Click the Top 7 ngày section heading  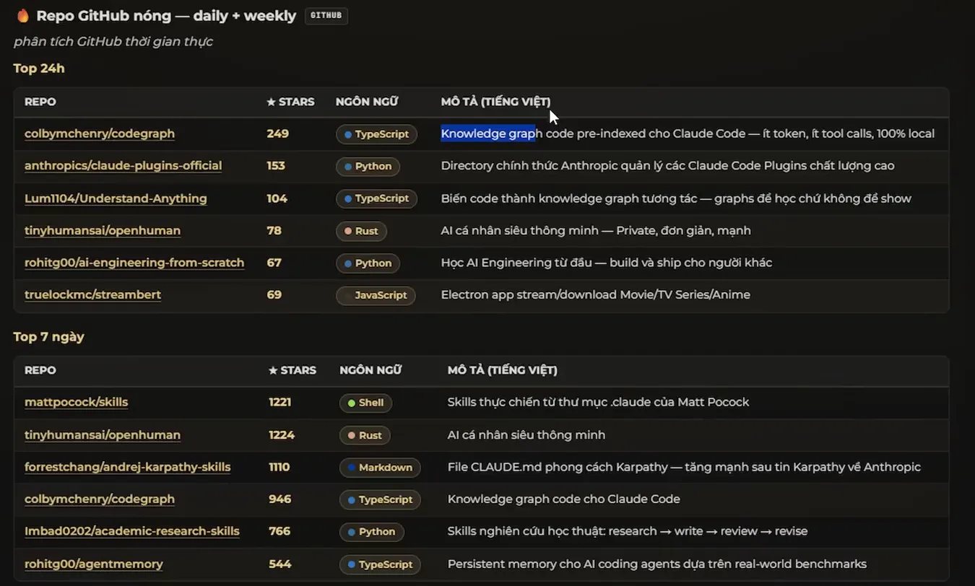[48, 337]
